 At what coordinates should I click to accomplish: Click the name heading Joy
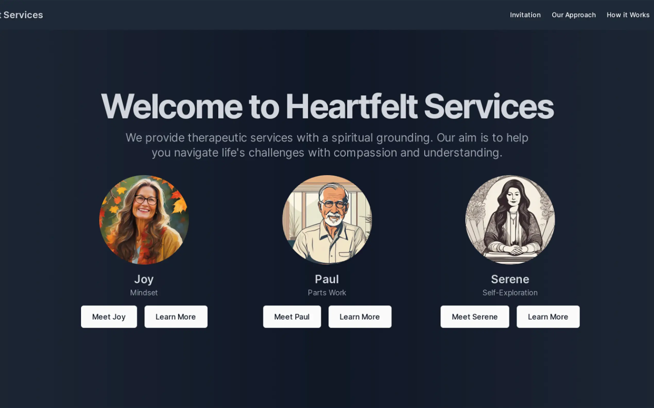pos(144,279)
